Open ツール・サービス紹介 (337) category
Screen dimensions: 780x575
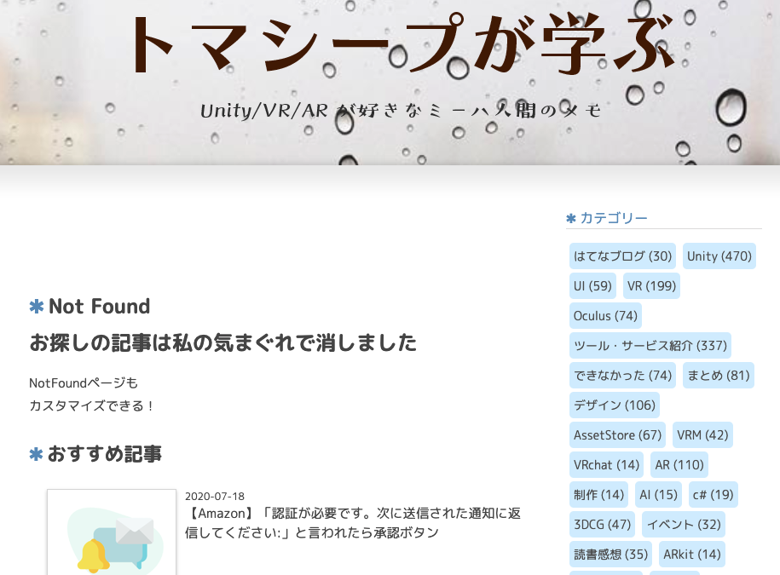point(650,345)
